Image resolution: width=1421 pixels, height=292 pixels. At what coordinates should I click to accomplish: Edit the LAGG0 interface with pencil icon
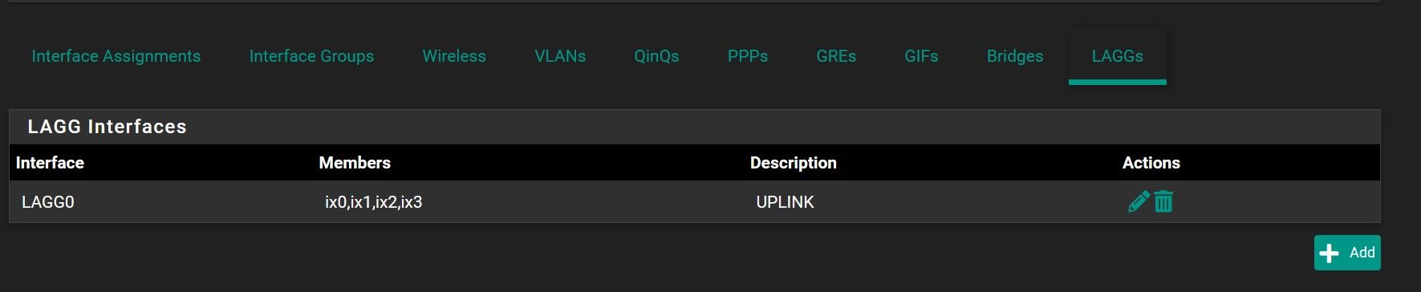pos(1139,201)
